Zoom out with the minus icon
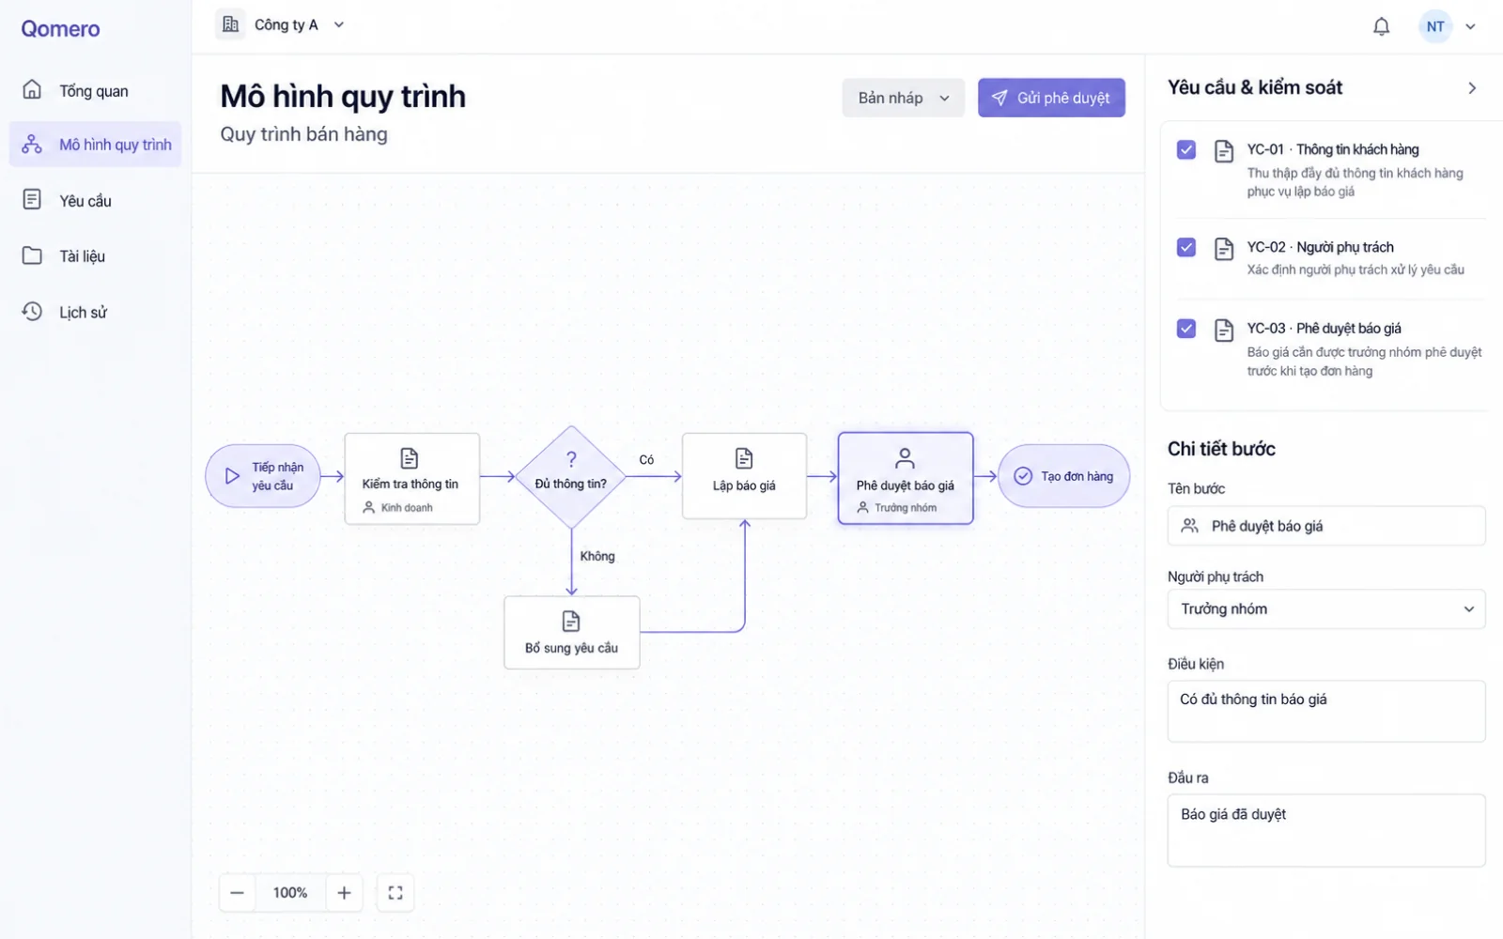Screen dimensions: 1503x939 pyautogui.click(x=238, y=893)
